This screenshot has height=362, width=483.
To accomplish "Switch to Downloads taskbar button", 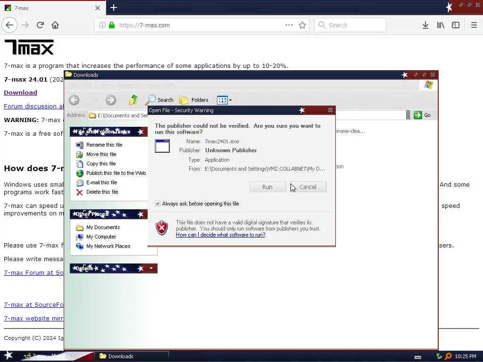I will click(x=133, y=356).
